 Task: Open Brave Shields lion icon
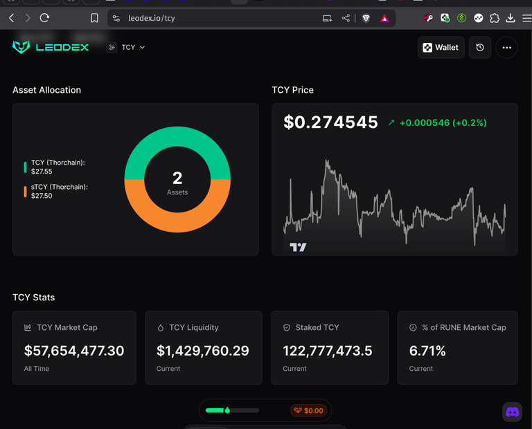(366, 18)
